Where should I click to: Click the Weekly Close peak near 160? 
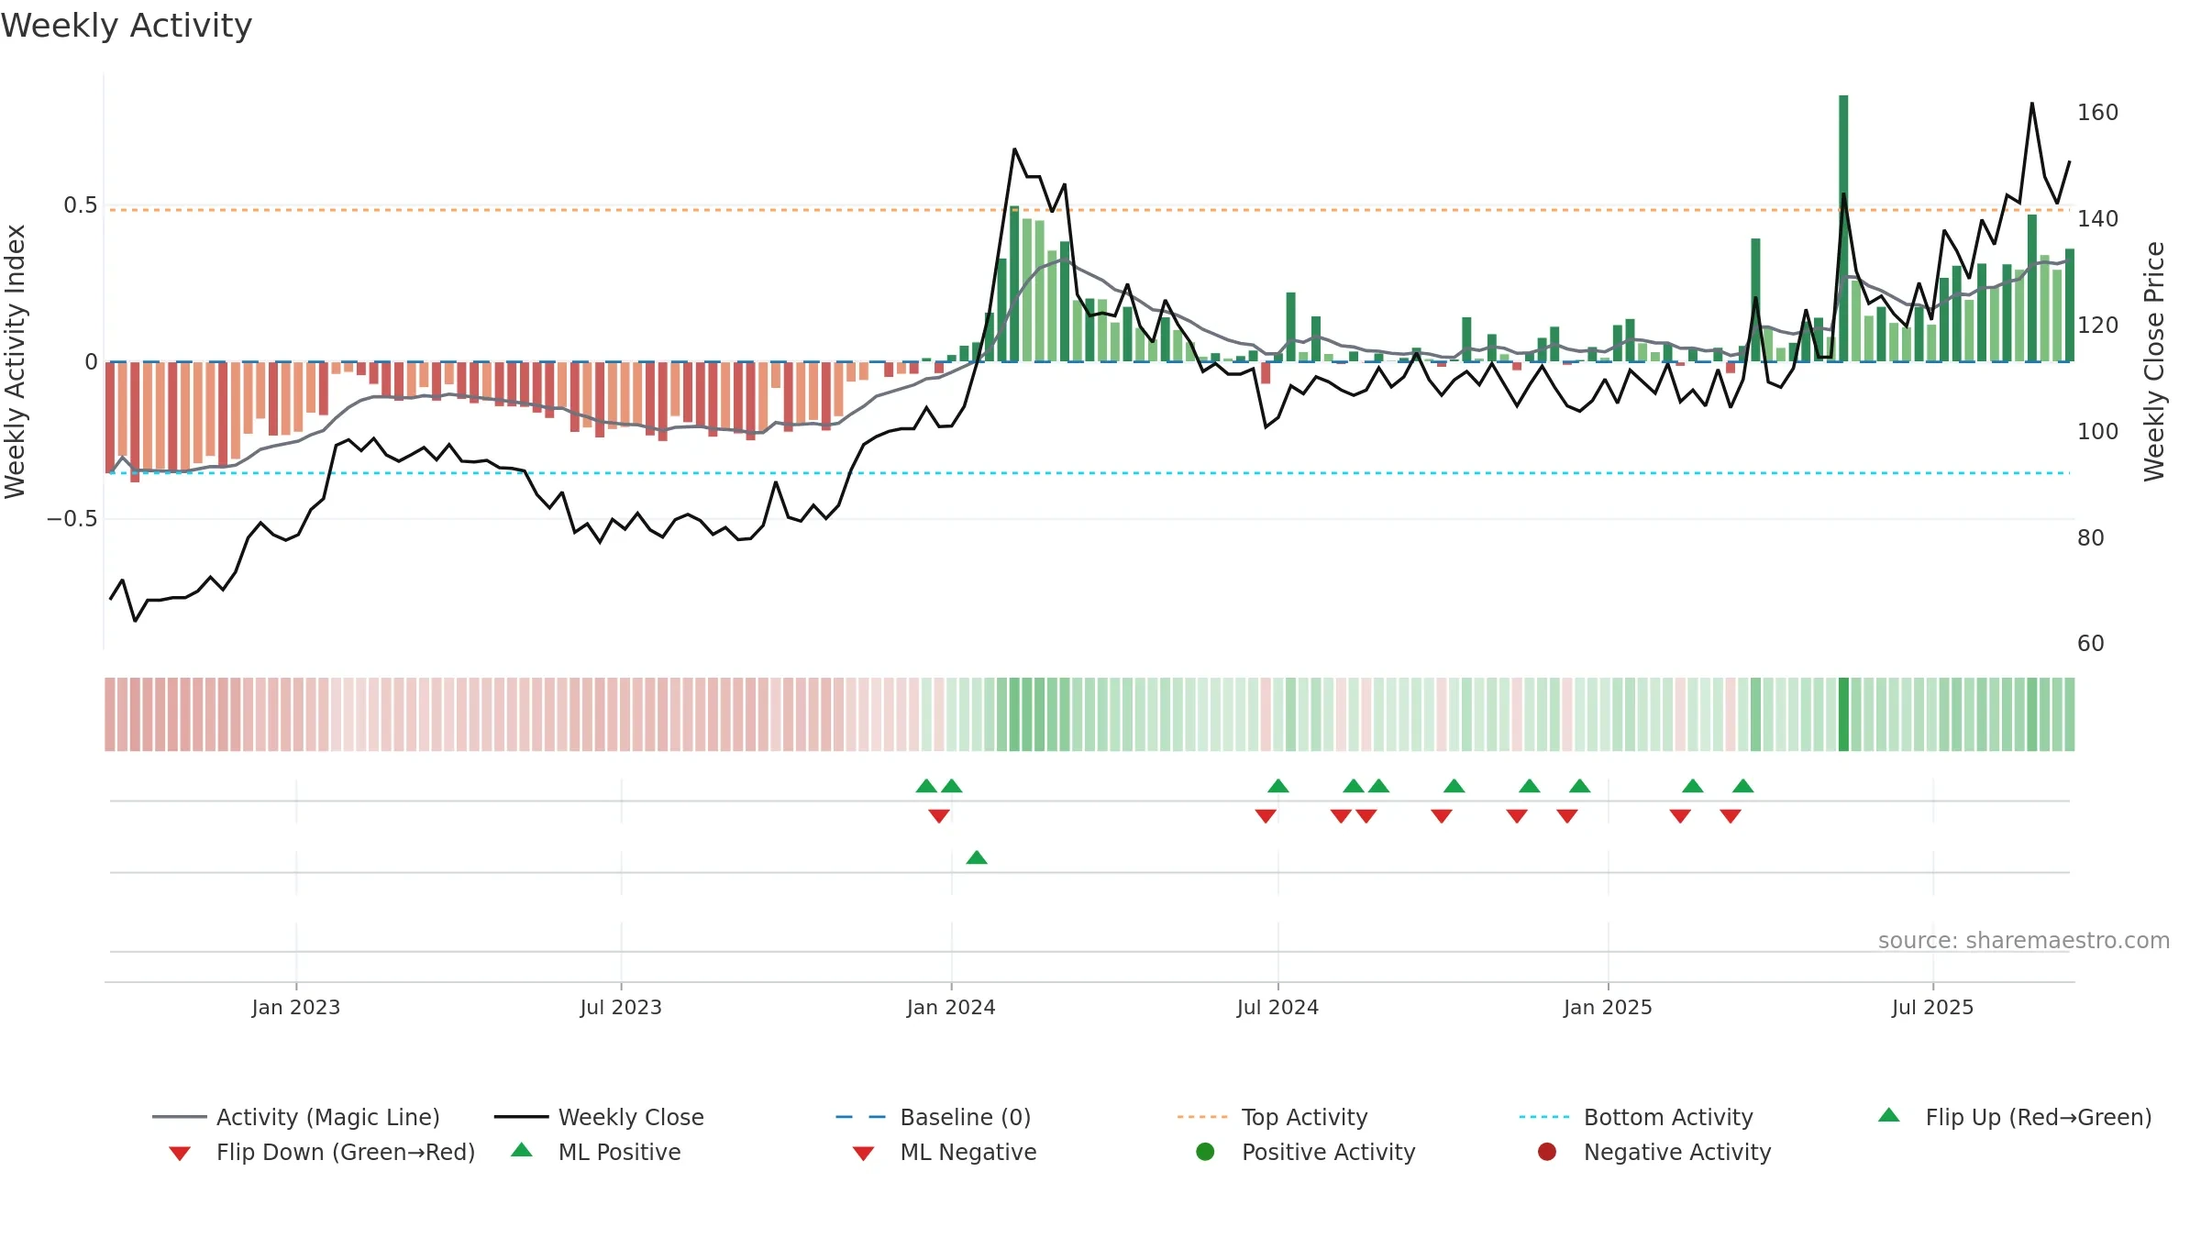[2032, 104]
